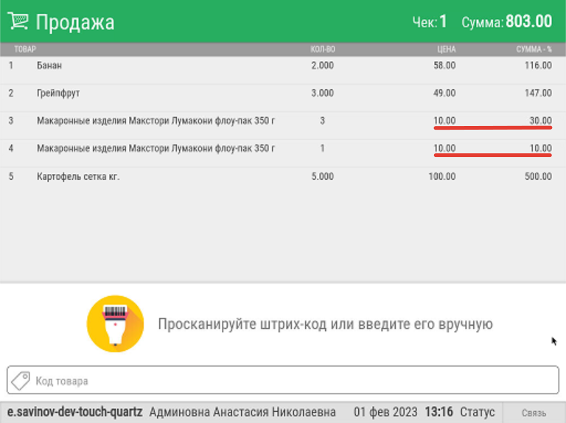Click the Связь status indicator

534,413
